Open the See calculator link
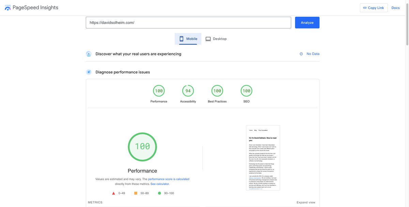The height and width of the screenshot is (207, 409). (x=160, y=184)
